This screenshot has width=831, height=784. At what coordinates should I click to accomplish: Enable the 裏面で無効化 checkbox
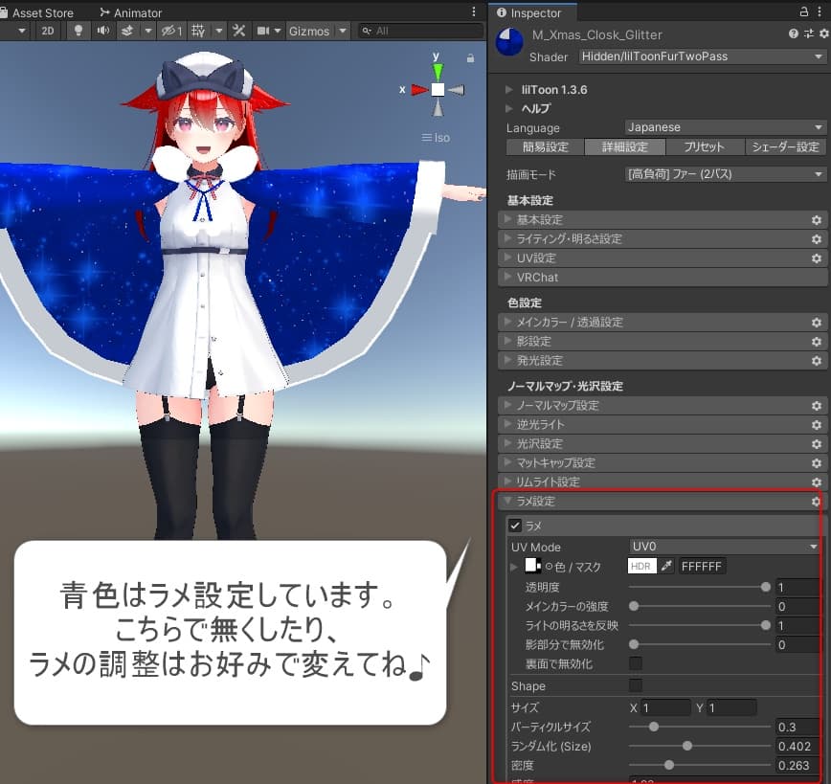(x=634, y=665)
